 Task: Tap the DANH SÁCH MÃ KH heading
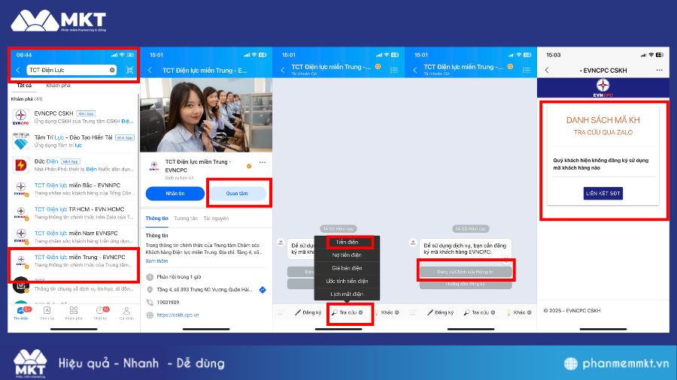603,120
